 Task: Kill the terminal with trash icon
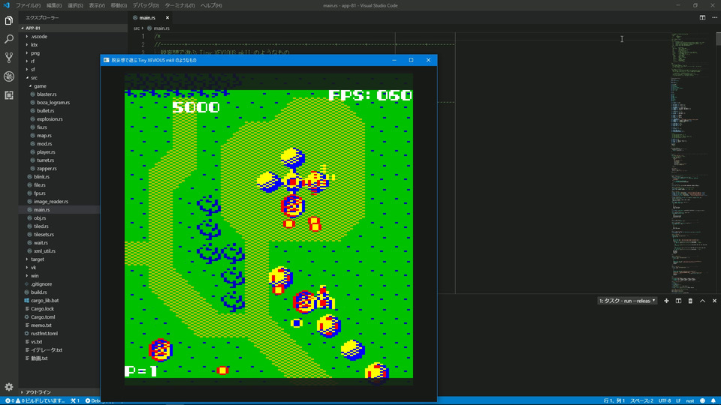point(690,301)
